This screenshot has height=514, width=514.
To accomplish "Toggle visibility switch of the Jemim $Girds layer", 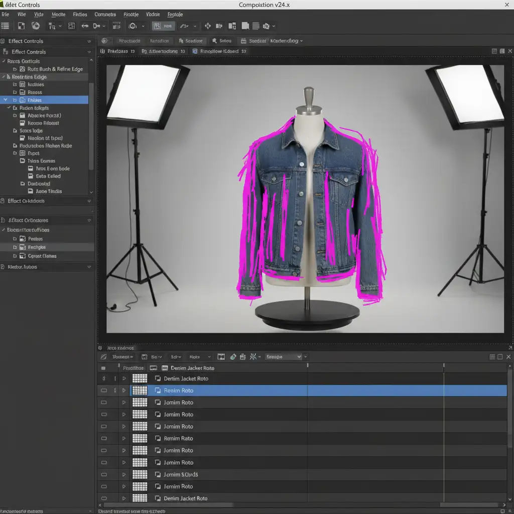I will [x=104, y=474].
